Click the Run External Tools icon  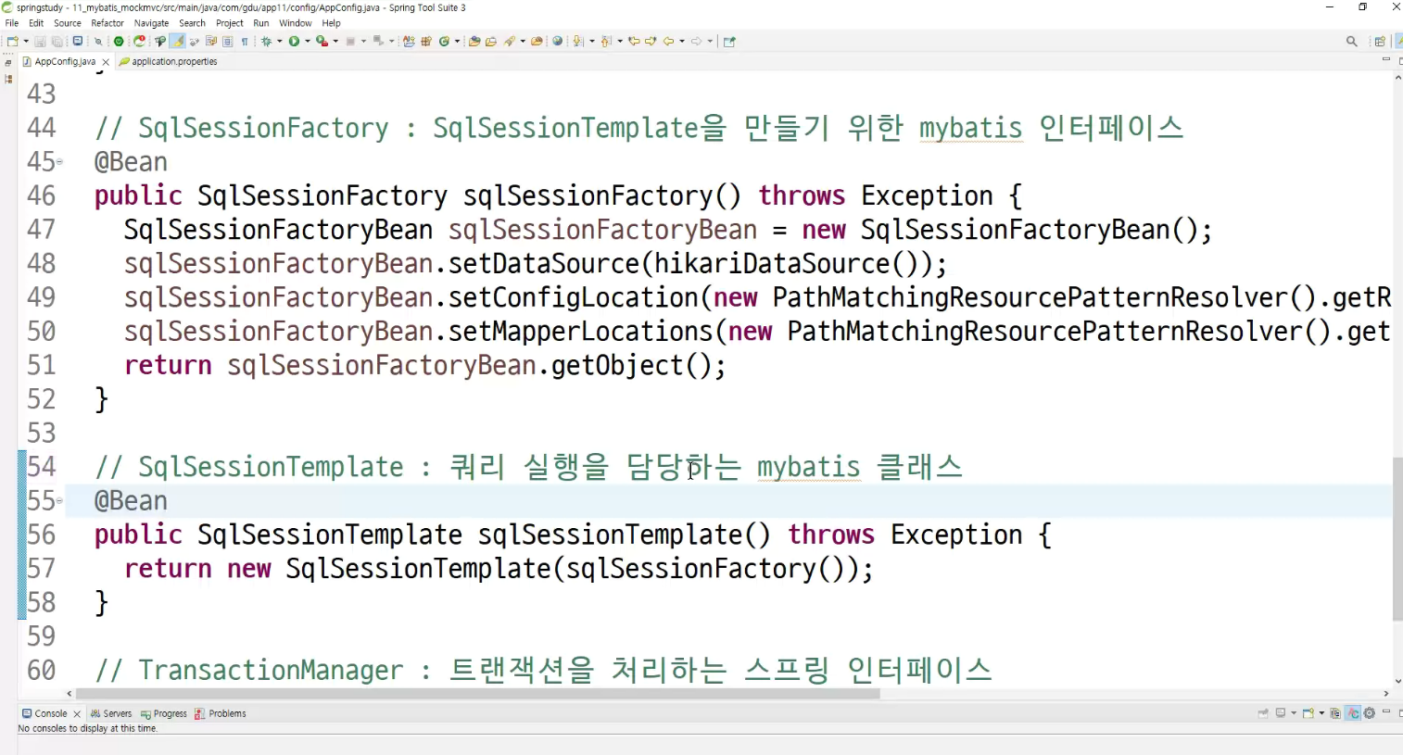tap(322, 41)
